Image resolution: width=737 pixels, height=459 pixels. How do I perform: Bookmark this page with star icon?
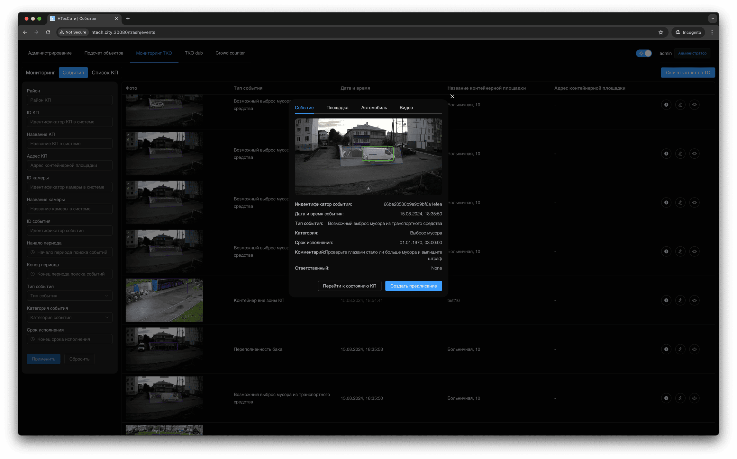click(660, 32)
